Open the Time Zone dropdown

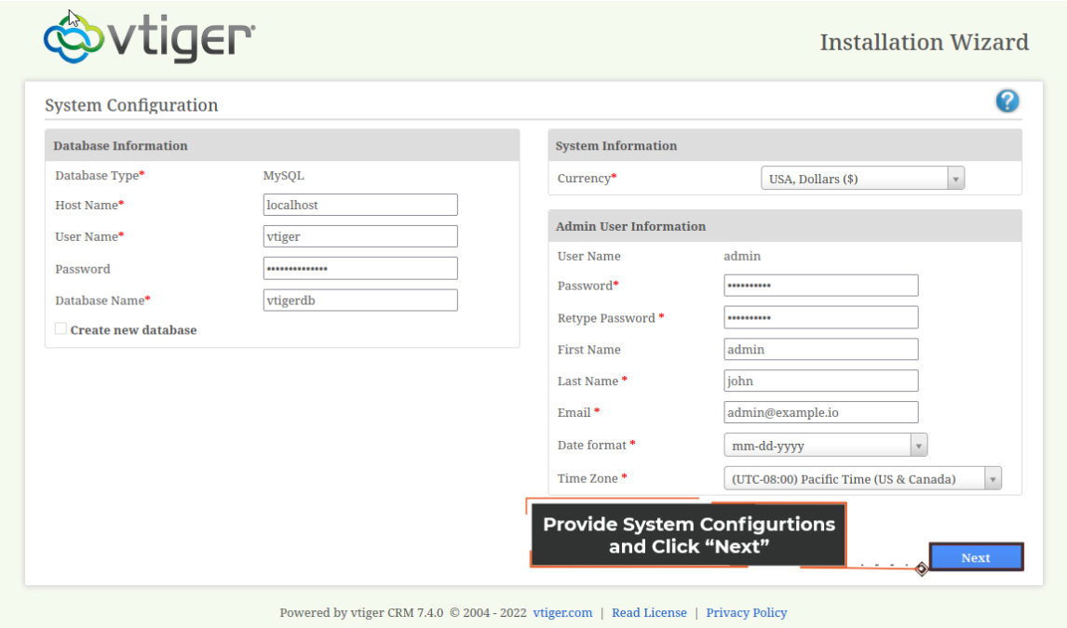click(993, 477)
